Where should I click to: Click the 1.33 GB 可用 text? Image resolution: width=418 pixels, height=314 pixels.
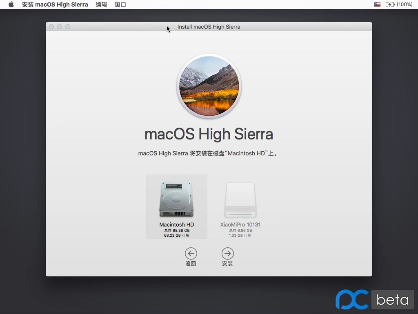click(x=240, y=235)
